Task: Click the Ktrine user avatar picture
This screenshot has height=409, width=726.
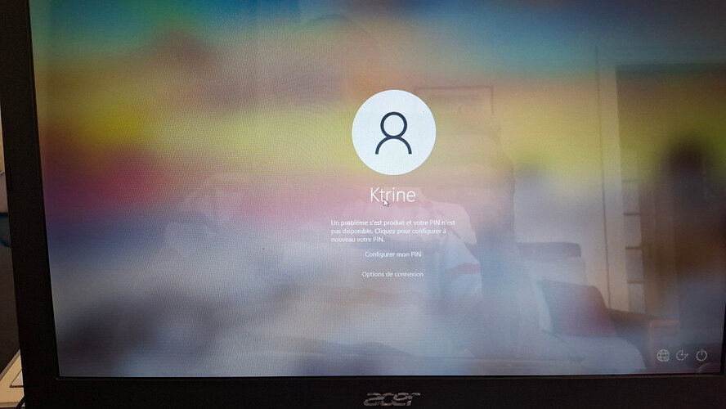Action: 393,133
